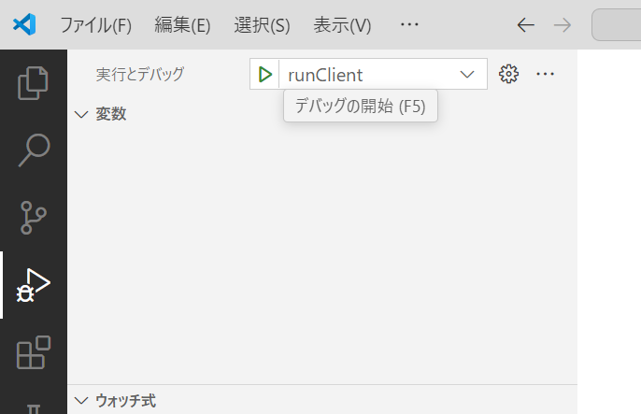Open debug view more actions ellipsis
The width and height of the screenshot is (641, 414).
[x=546, y=74]
